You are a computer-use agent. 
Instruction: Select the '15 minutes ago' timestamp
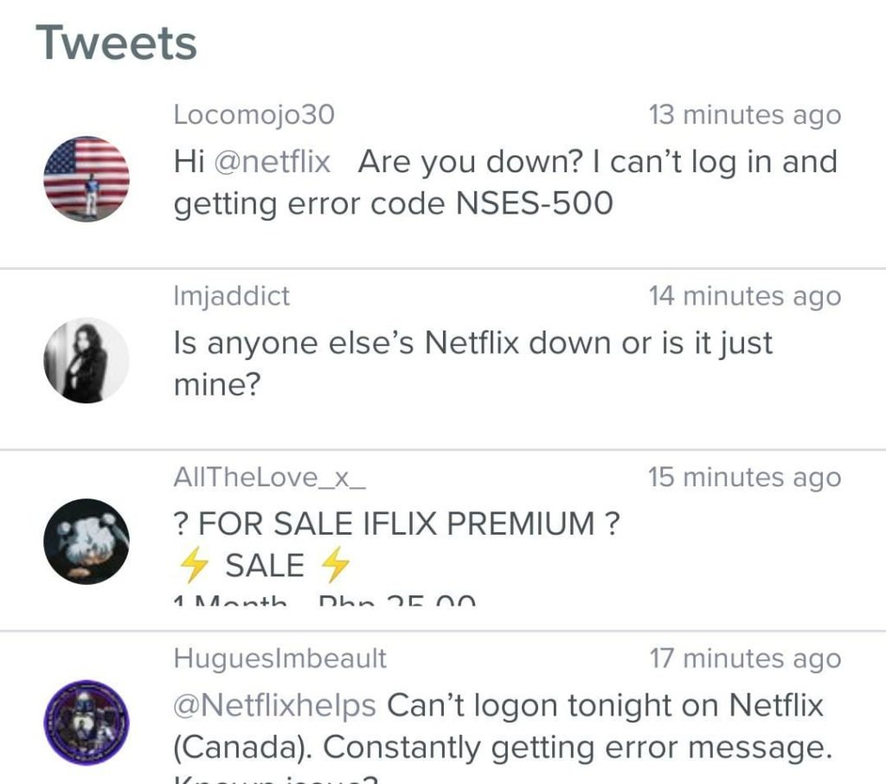[745, 476]
